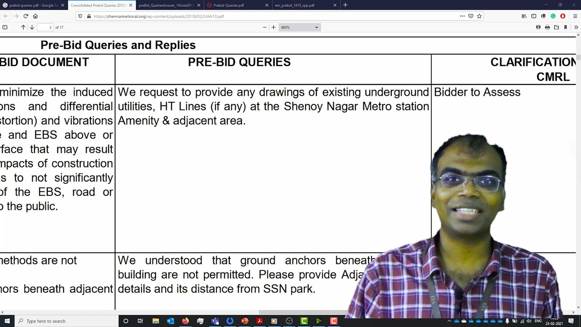Go to next PDF page
This screenshot has height=327, width=581.
[32, 27]
